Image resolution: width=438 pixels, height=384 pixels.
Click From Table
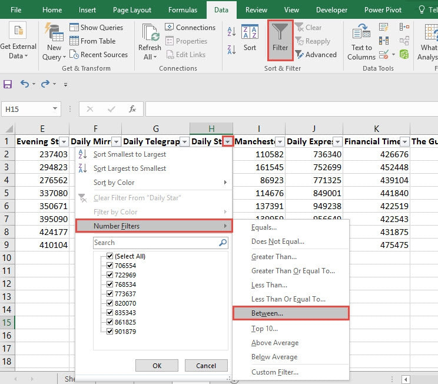(92, 41)
